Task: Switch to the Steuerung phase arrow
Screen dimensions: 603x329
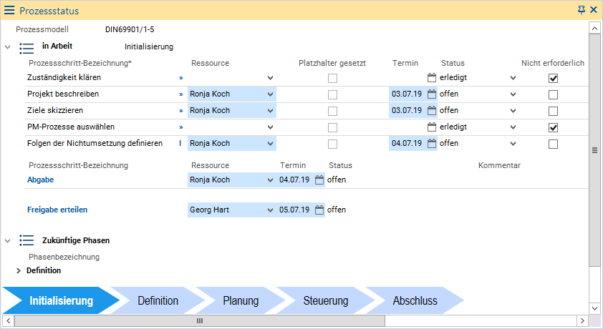Action: pos(326,300)
